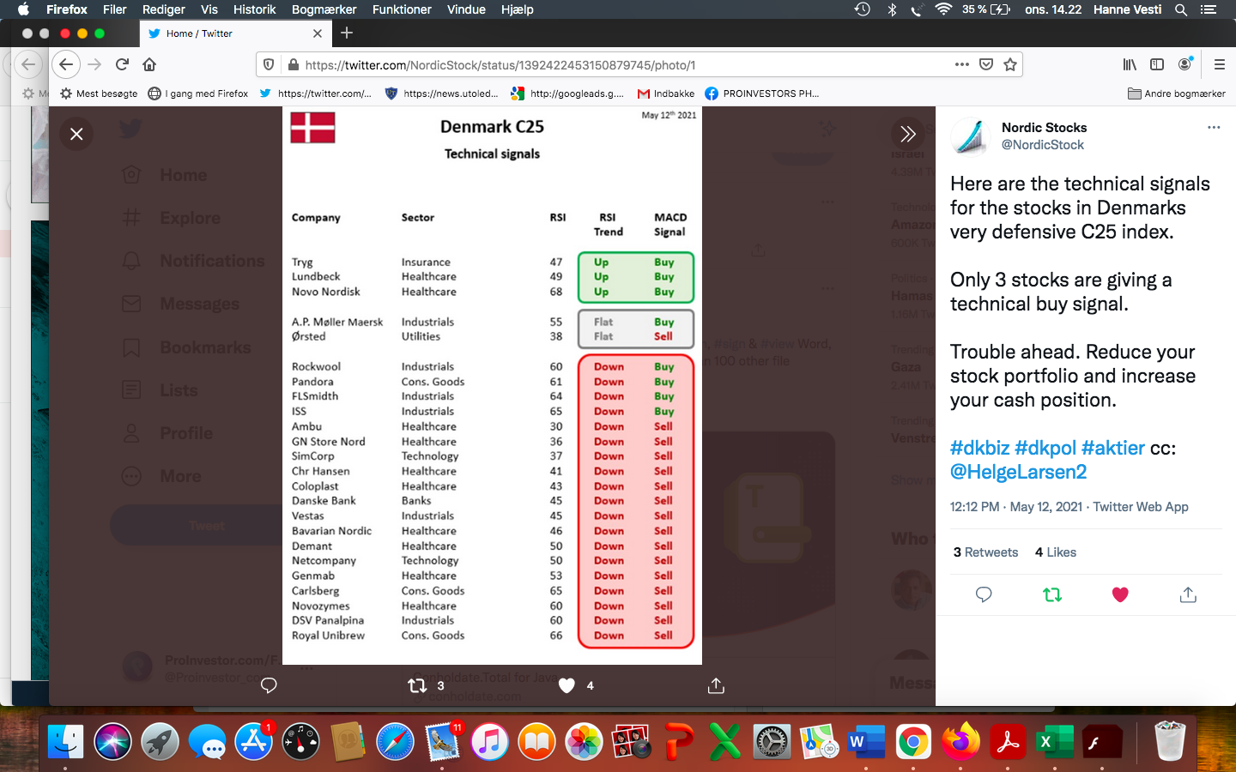
Task: Go forward with Firefox forward arrow
Action: (x=94, y=64)
